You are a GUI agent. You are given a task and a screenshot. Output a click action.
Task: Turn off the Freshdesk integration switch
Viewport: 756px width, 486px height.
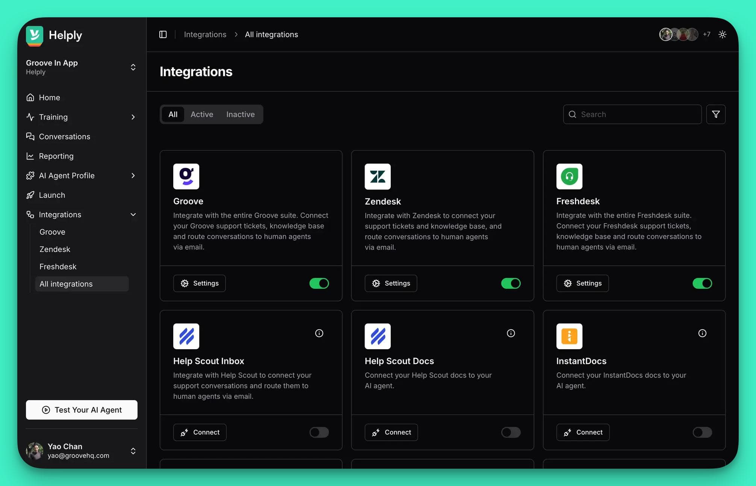tap(702, 283)
